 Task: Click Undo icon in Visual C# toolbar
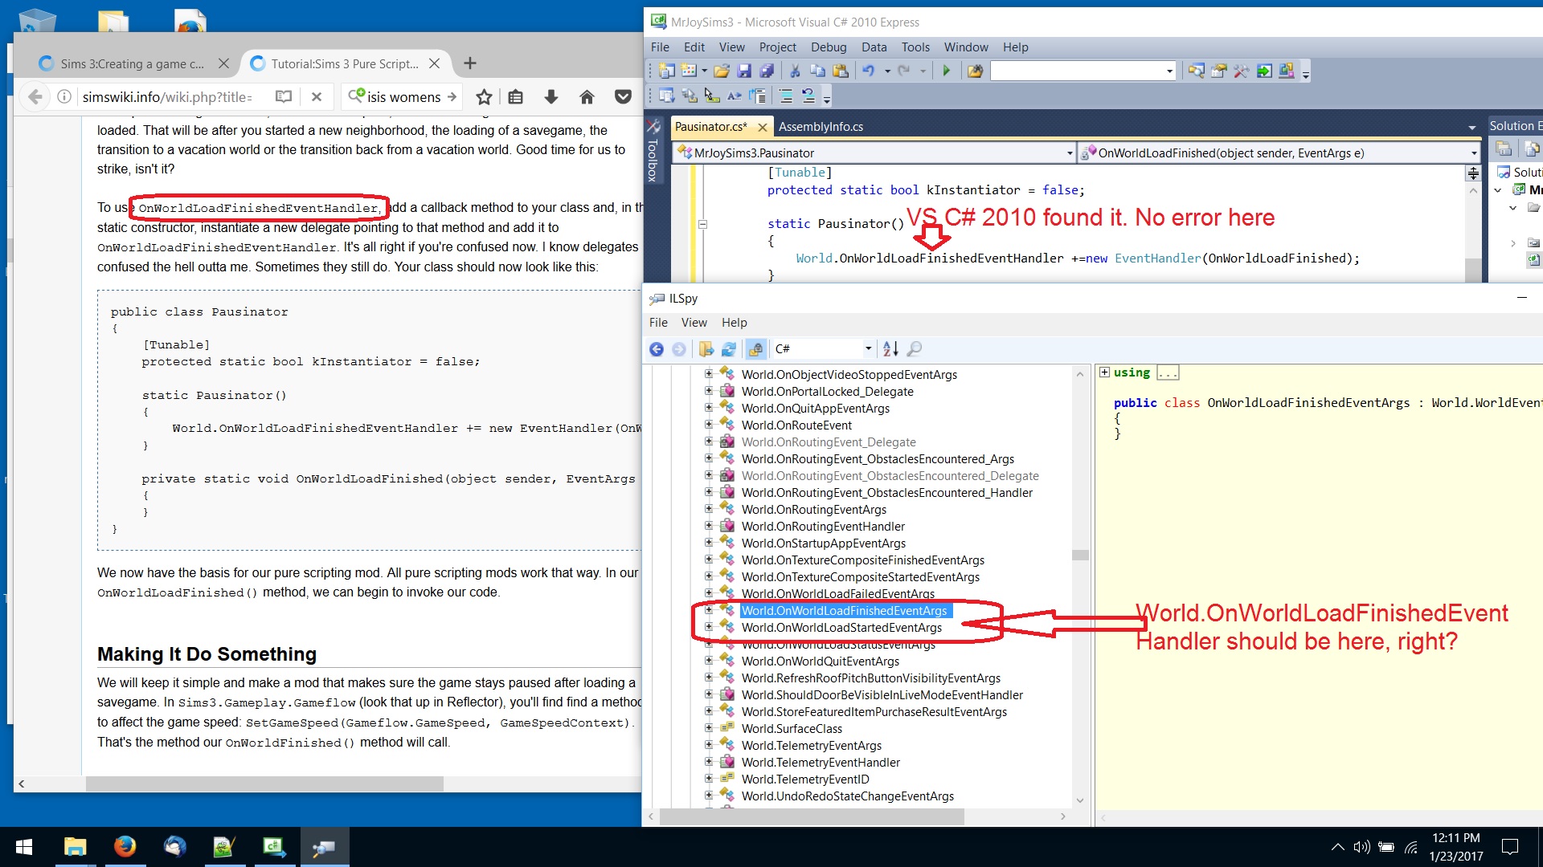869,71
